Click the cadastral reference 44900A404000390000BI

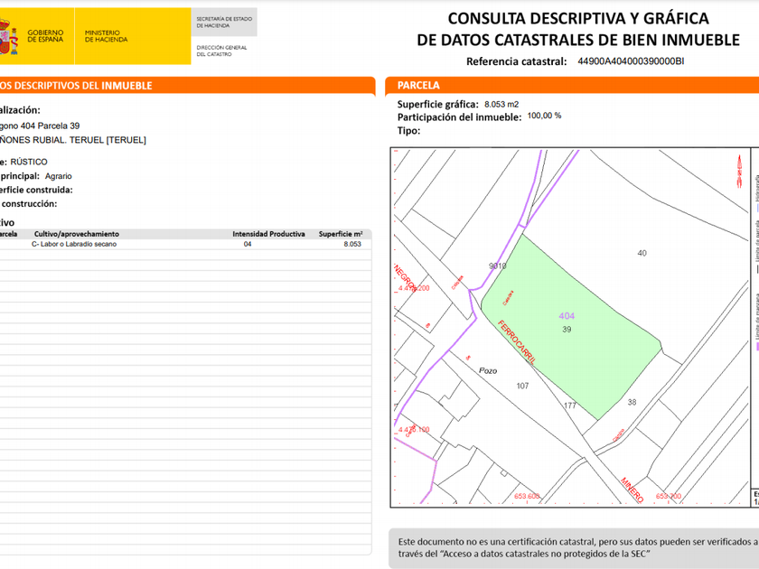631,61
